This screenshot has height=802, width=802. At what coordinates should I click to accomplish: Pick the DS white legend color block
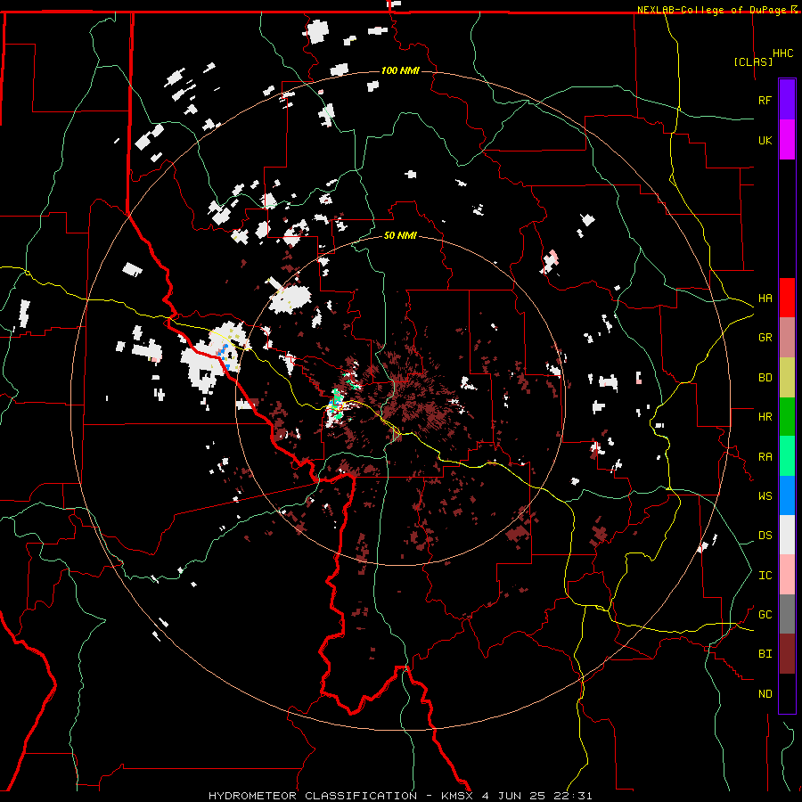(x=787, y=535)
